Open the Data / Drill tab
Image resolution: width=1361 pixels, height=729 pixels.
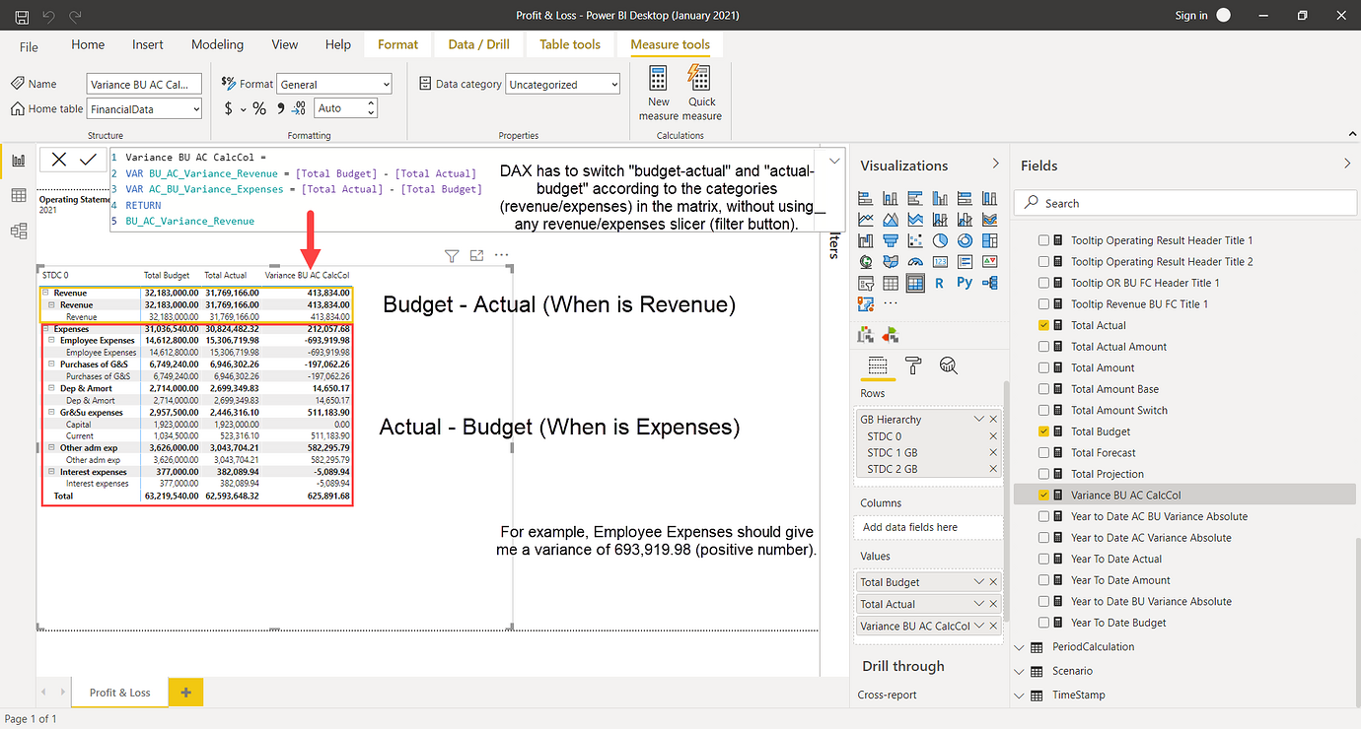478,44
